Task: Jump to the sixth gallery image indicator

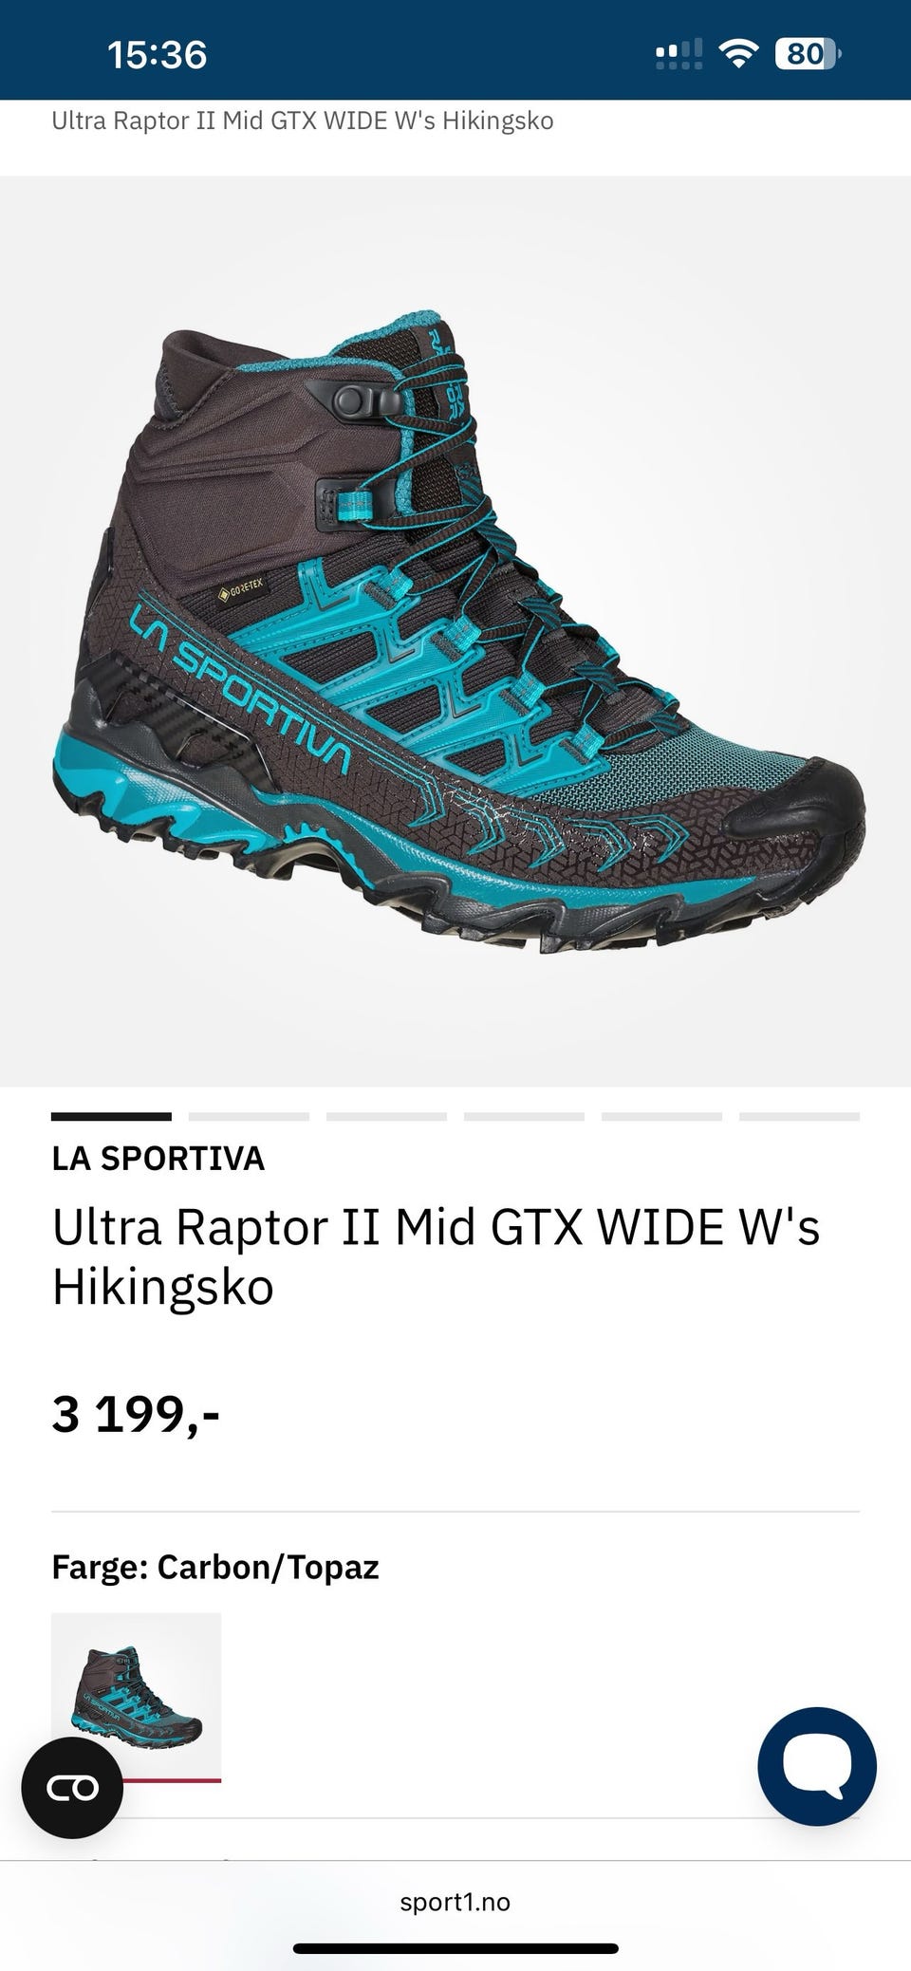Action: click(x=799, y=1117)
